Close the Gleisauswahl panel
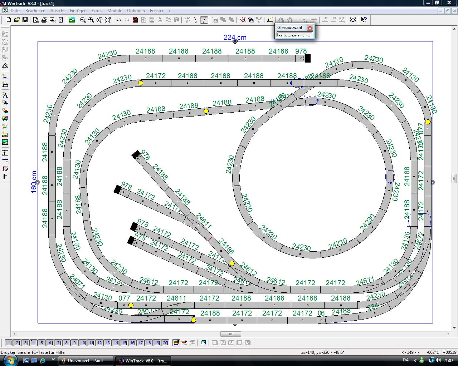The height and width of the screenshot is (366, 458). [310, 28]
